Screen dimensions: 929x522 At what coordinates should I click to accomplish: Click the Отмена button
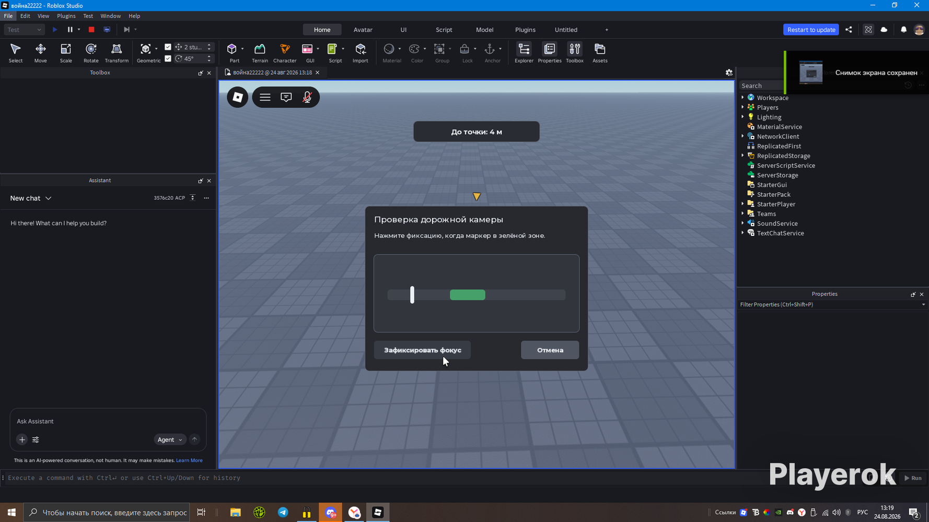click(550, 350)
